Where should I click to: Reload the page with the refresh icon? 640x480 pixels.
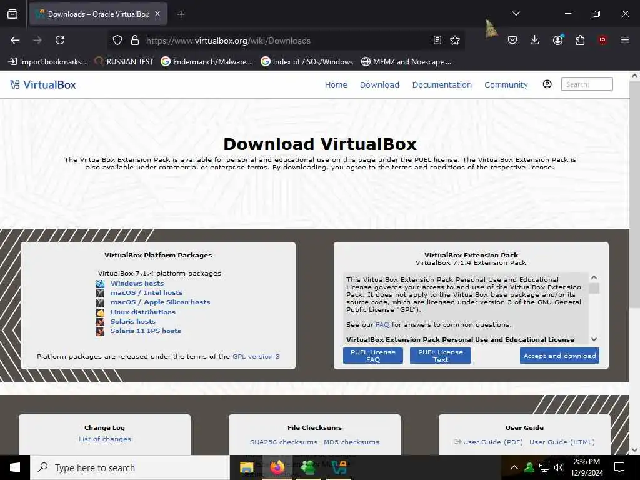(60, 40)
